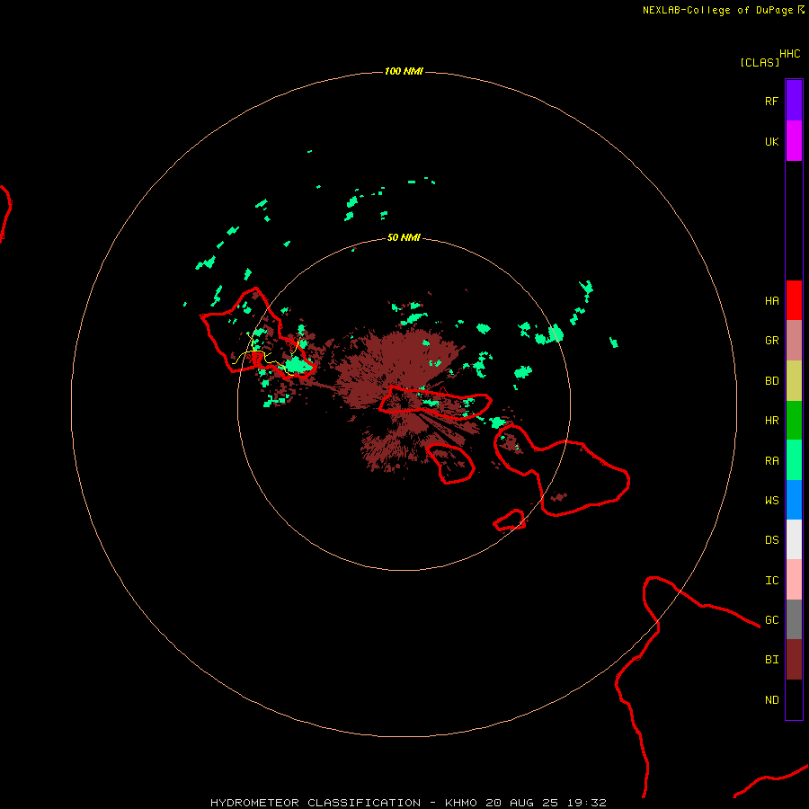Click the 100 NMI range ring label
Screen dimensions: 809x809
click(404, 71)
